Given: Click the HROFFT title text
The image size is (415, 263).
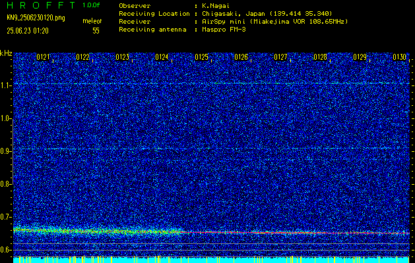Looking at the screenshot, I should pyautogui.click(x=41, y=5).
